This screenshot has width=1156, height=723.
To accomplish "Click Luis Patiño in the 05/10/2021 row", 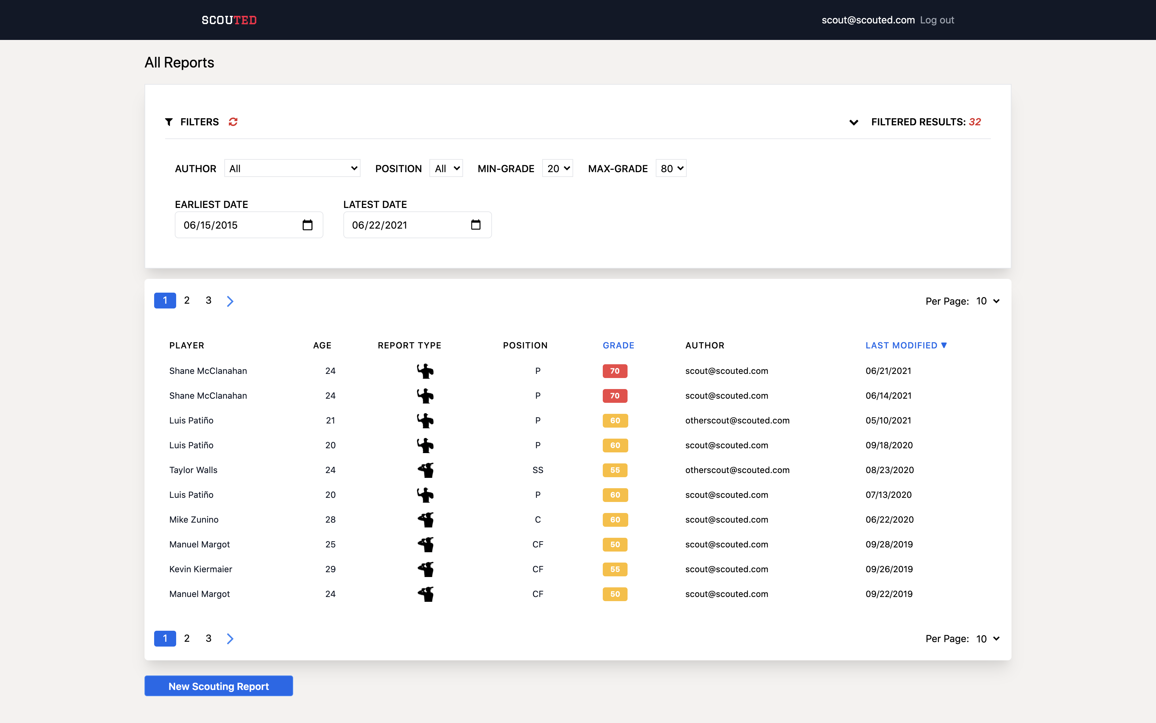I will click(x=191, y=421).
